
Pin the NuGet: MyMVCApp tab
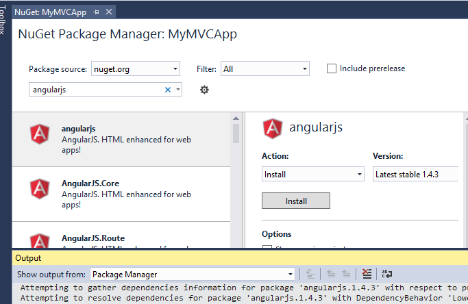96,12
